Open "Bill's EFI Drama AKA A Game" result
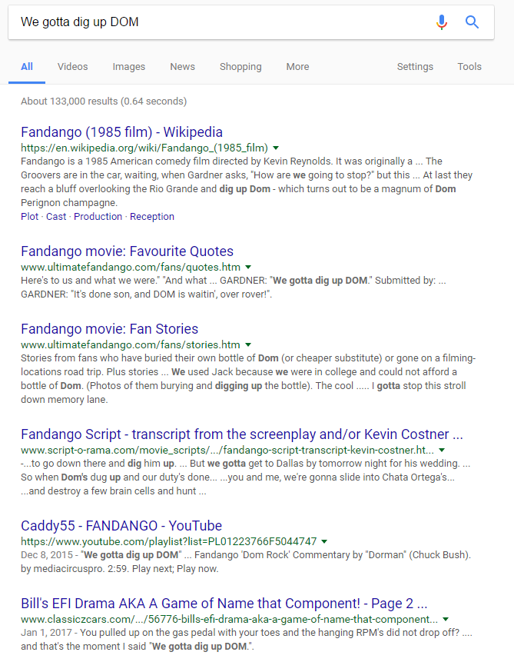Viewport: 514px width, 662px height. 224,604
